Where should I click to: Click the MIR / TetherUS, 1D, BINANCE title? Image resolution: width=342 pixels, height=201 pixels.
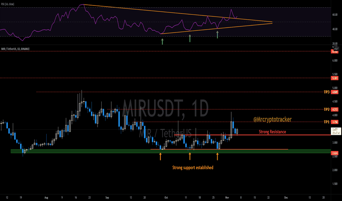point(15,49)
